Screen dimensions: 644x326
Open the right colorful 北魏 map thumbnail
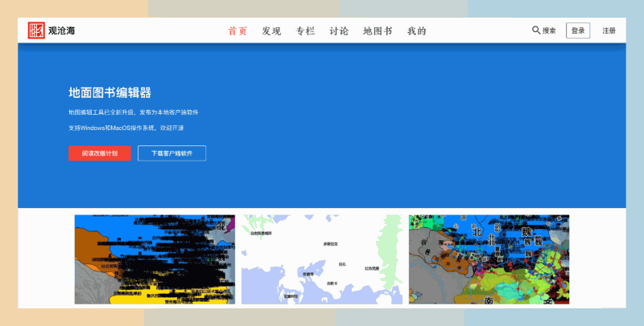(489, 259)
